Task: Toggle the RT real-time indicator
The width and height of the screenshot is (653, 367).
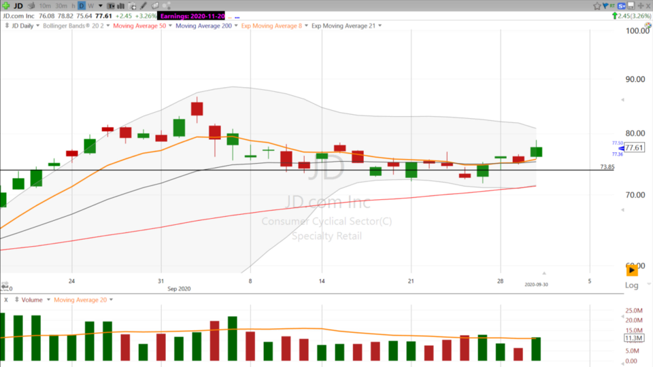Action: coord(612,6)
